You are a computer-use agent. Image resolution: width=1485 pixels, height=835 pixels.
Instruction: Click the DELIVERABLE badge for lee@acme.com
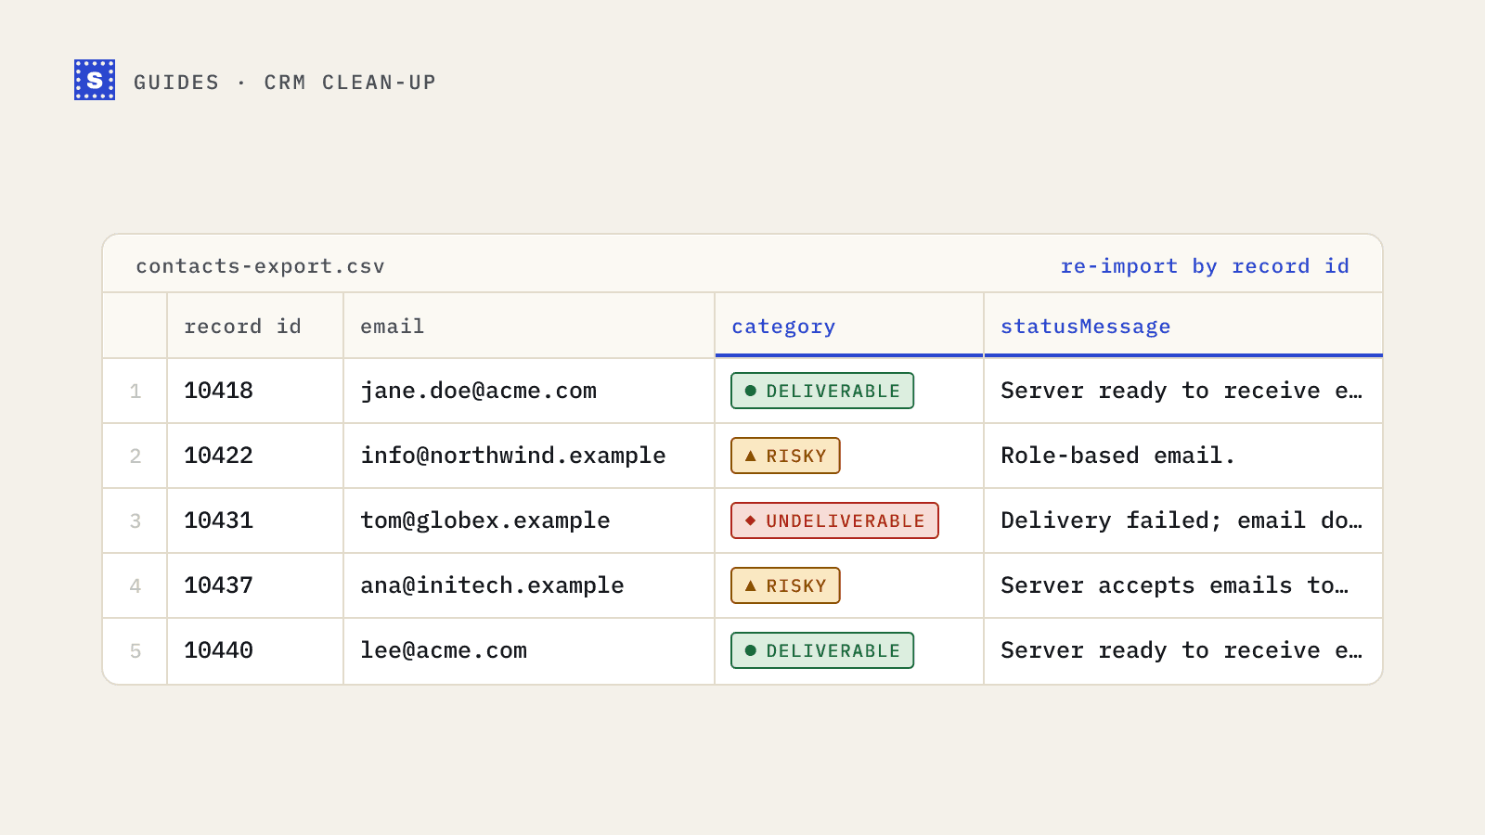click(x=822, y=650)
